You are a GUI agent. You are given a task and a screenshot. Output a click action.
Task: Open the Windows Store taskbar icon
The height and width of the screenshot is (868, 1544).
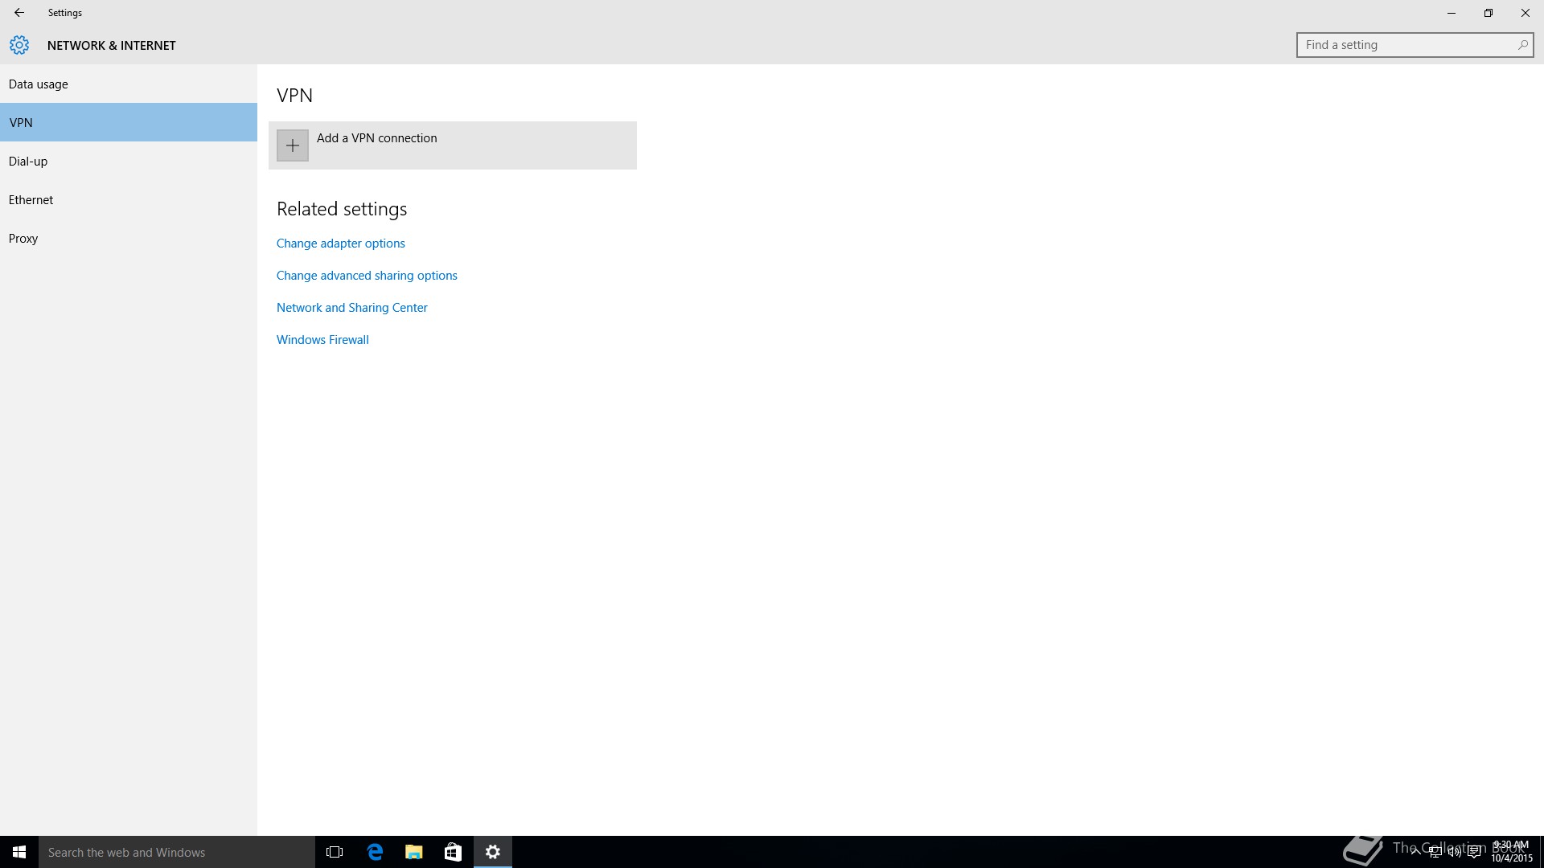453,852
